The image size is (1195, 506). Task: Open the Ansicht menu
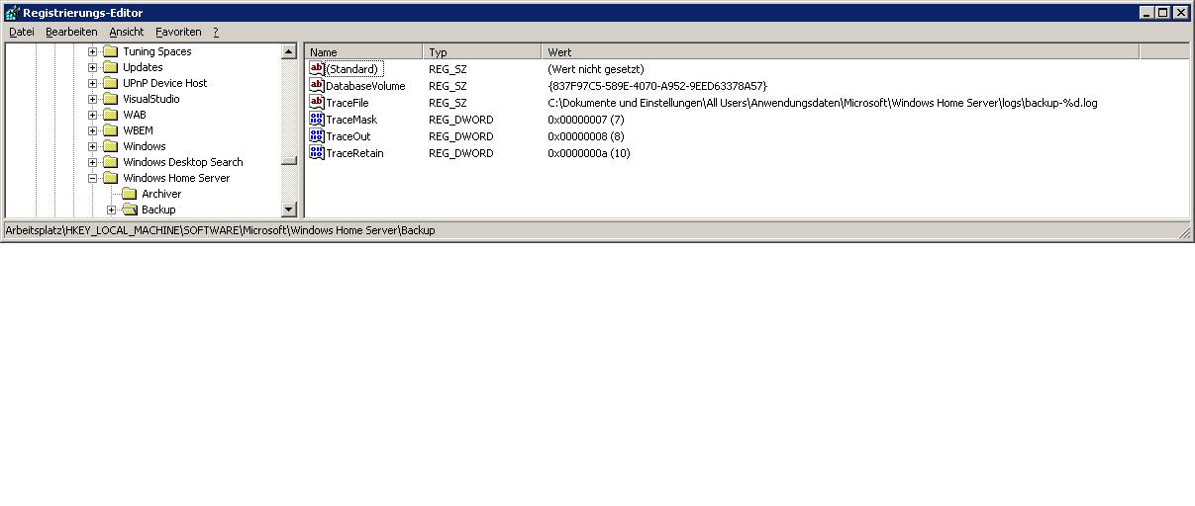127,32
